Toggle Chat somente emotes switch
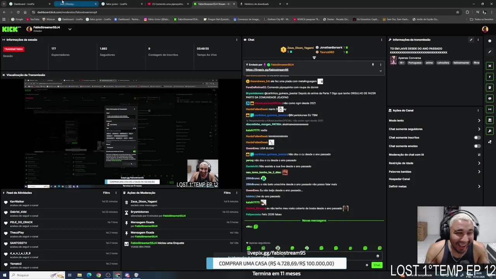The height and width of the screenshot is (279, 496). [477, 146]
